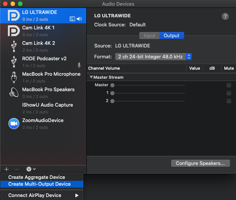This screenshot has width=236, height=200.
Task: Click the dB column header
Action: 212,68
